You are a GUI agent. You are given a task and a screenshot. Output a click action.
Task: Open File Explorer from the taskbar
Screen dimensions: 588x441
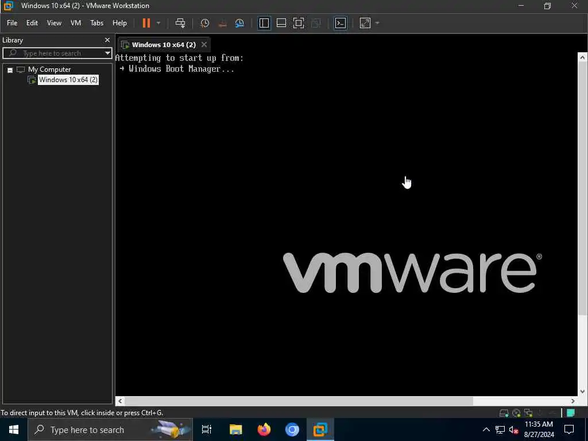236,430
